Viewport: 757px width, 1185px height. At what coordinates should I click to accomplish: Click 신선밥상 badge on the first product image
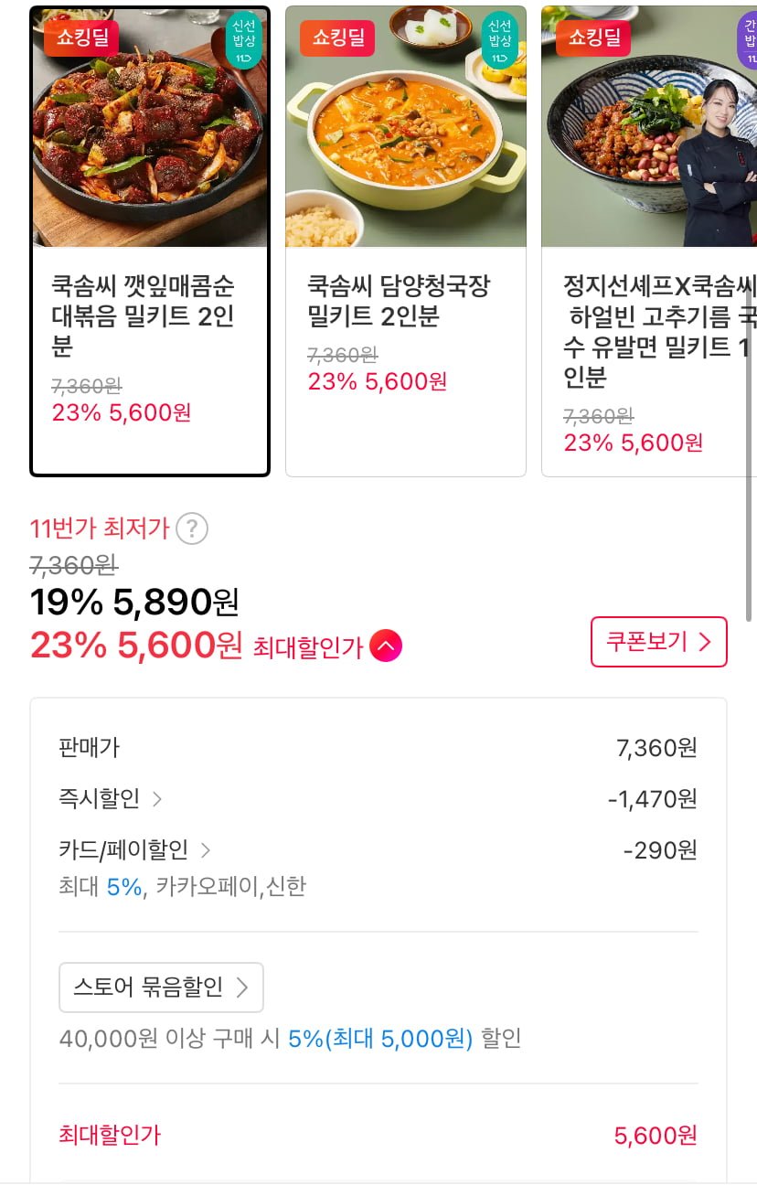pos(243,40)
